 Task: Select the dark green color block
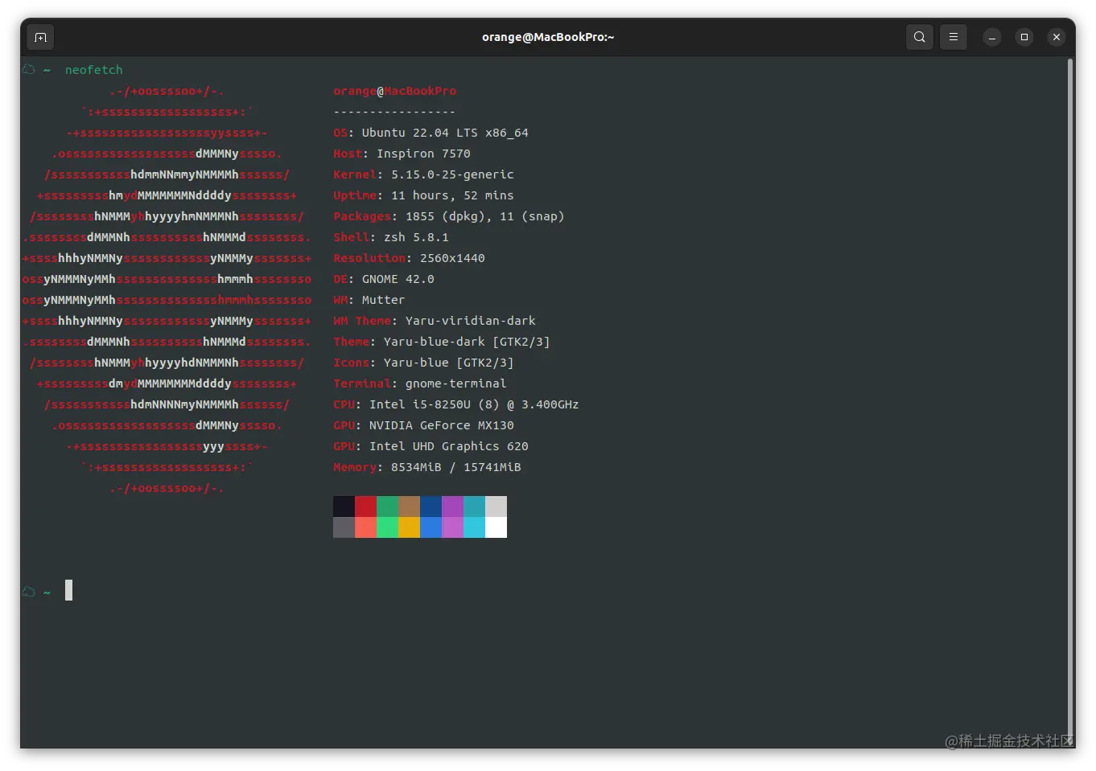point(388,506)
